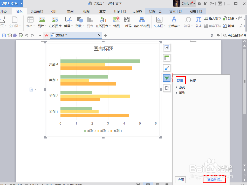Click the chart filter funnel icon

click(x=167, y=78)
